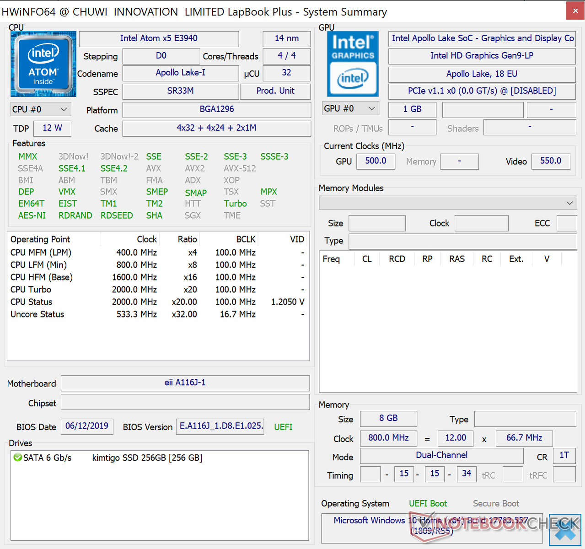Click the Turbo feature label
585x549 pixels.
coord(235,204)
